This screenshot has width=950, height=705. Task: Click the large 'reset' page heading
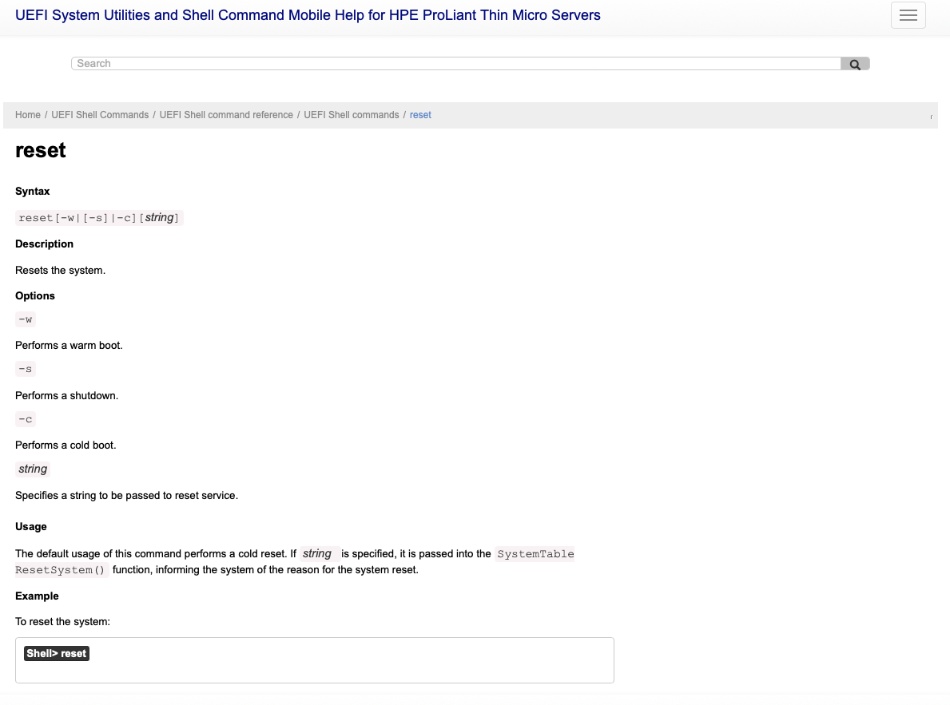click(x=41, y=150)
